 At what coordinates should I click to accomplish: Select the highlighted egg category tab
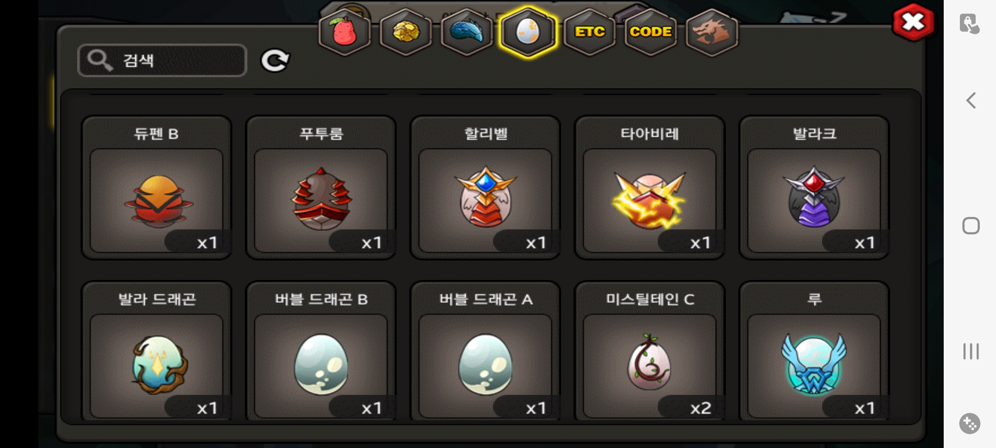[528, 32]
